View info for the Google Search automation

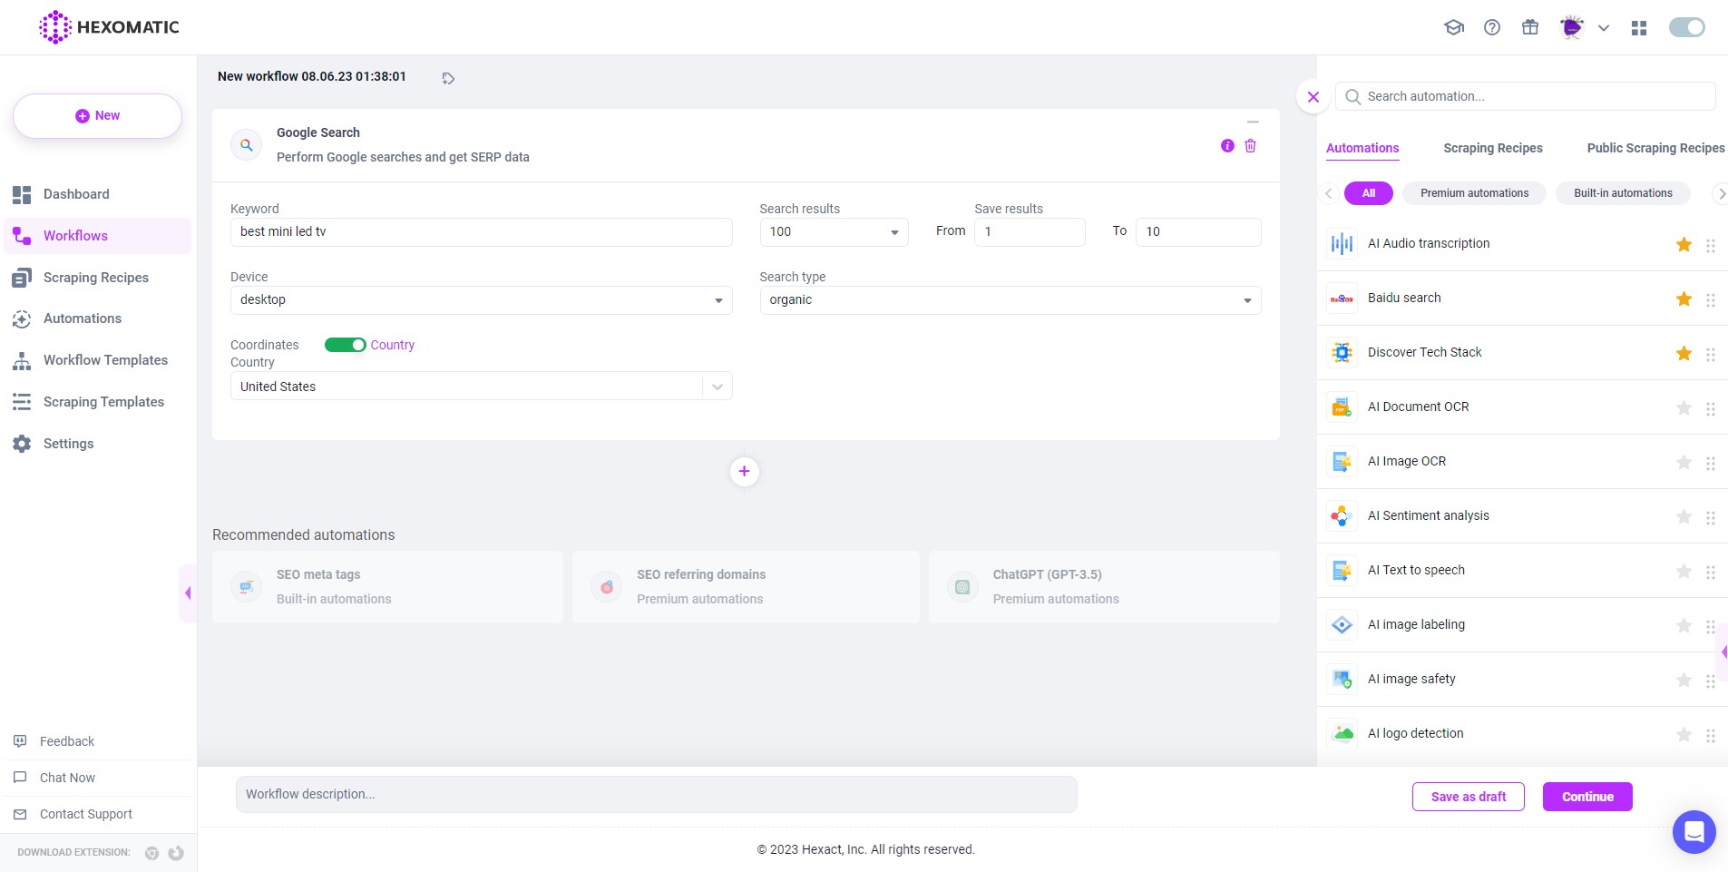(x=1227, y=145)
